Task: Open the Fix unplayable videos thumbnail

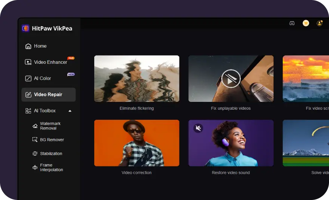Action: (x=231, y=78)
